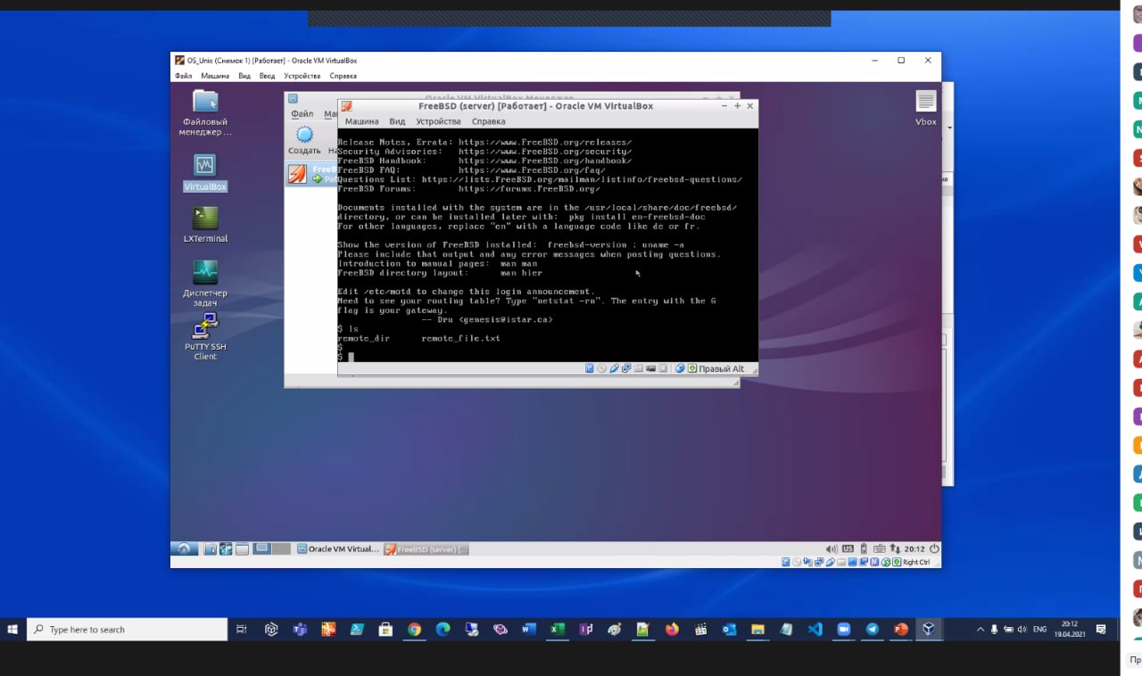The image size is (1142, 676).
Task: Open the Файловый менеджер desktop icon
Action: 205,112
